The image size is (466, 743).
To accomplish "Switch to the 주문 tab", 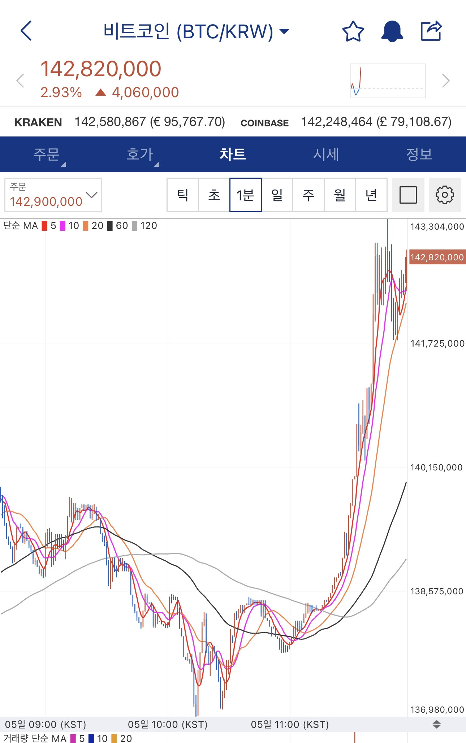I will [47, 155].
